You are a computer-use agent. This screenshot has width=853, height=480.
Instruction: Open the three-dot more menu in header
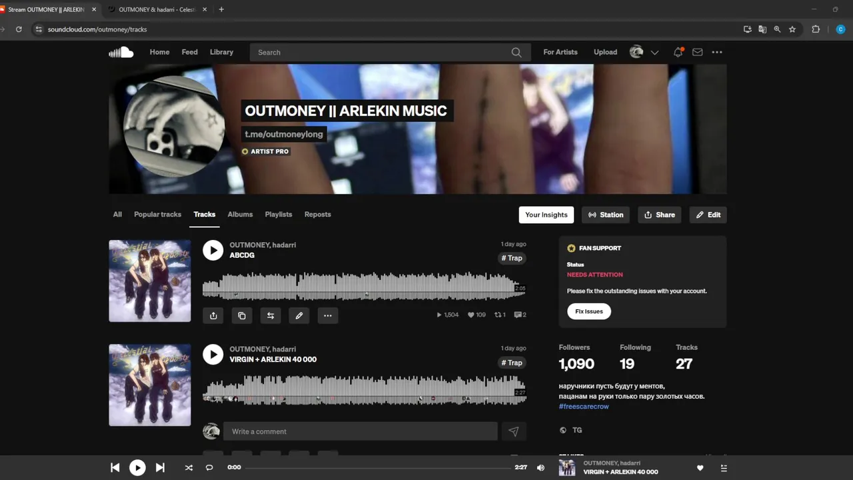pos(717,52)
